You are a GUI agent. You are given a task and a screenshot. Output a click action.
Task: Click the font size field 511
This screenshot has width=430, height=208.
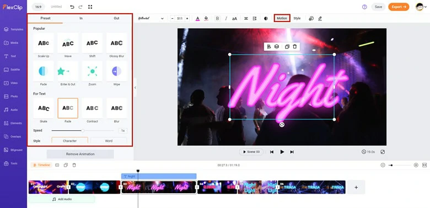(x=180, y=19)
